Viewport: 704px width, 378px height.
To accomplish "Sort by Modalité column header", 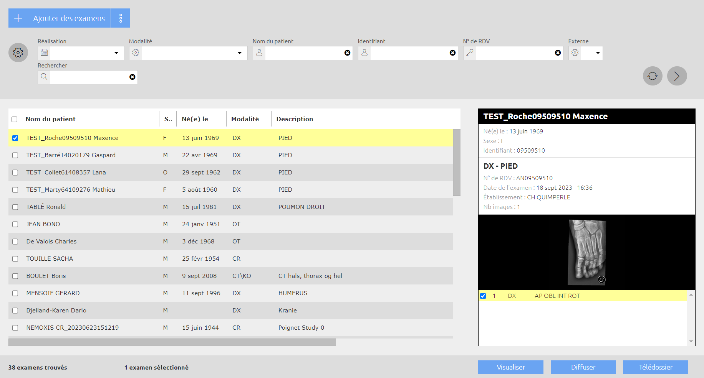I will click(x=245, y=119).
